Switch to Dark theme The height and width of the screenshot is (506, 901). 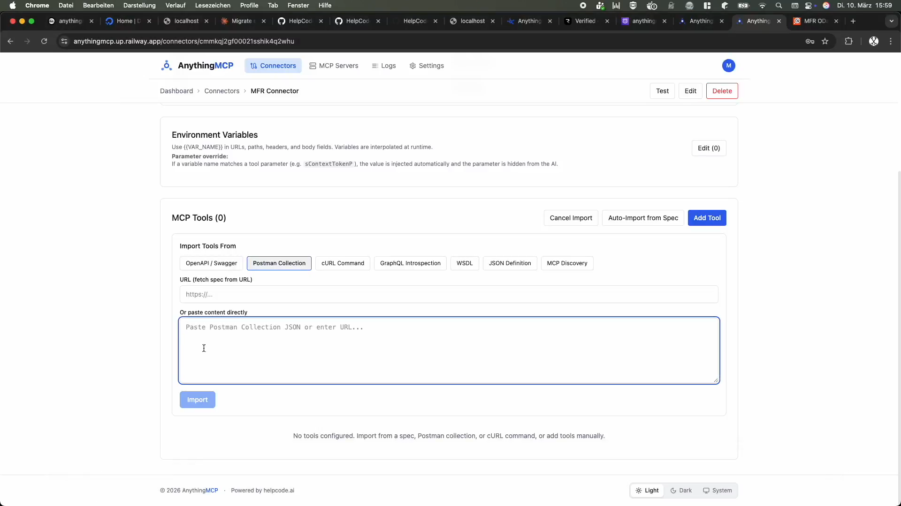tap(681, 491)
